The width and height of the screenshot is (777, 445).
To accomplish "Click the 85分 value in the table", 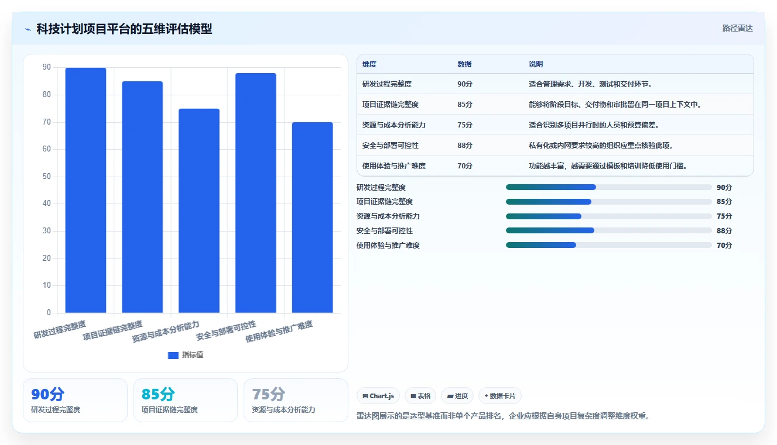I will [465, 105].
